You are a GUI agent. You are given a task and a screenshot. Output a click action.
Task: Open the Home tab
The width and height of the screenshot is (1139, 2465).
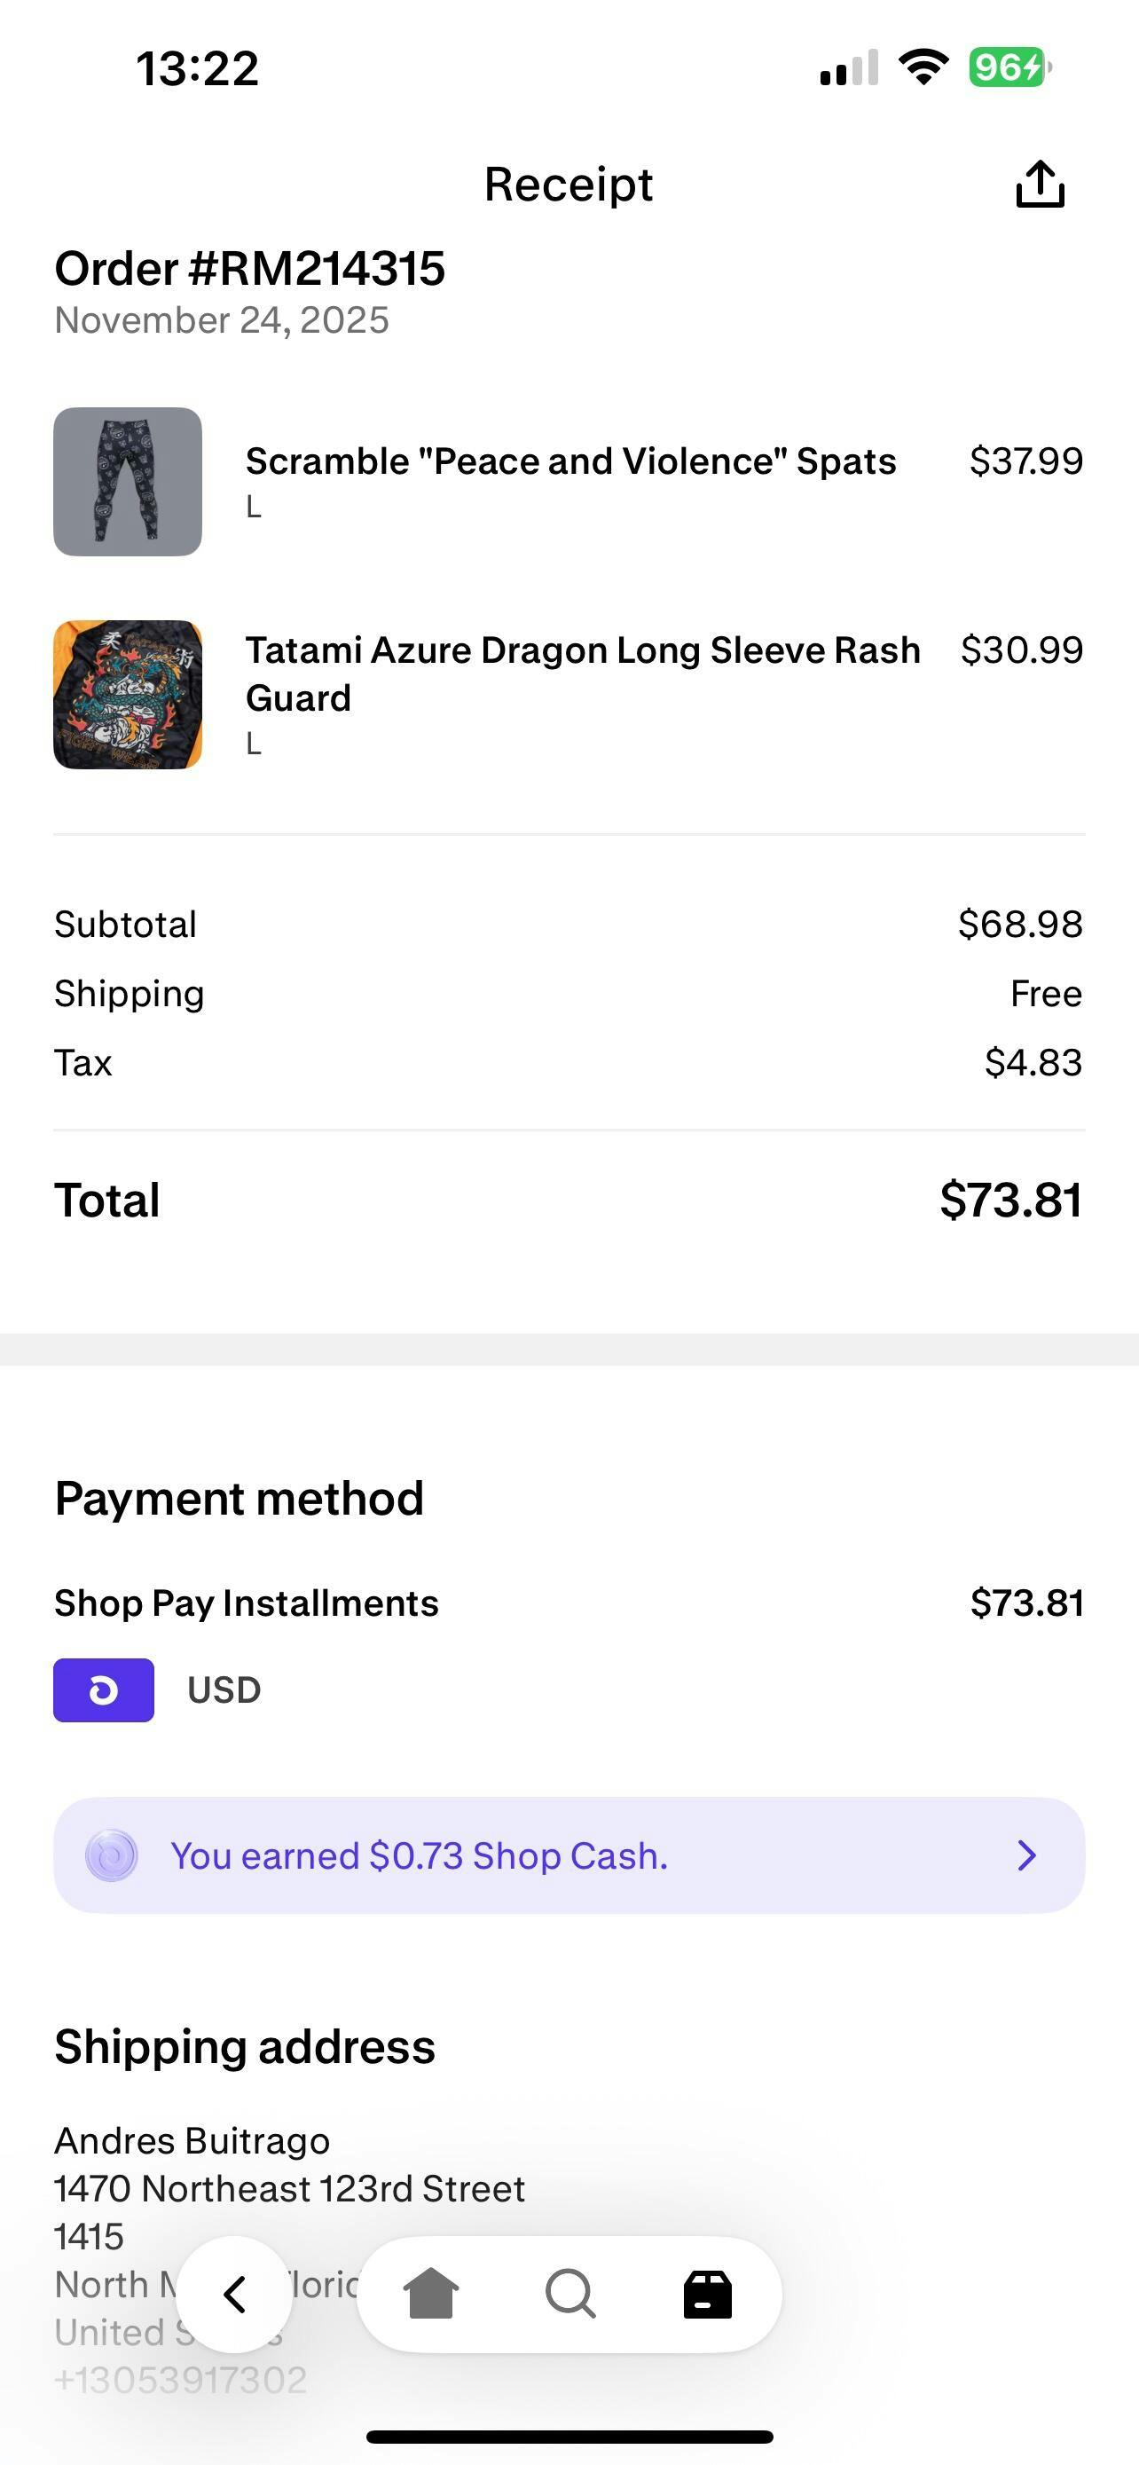(x=431, y=2294)
